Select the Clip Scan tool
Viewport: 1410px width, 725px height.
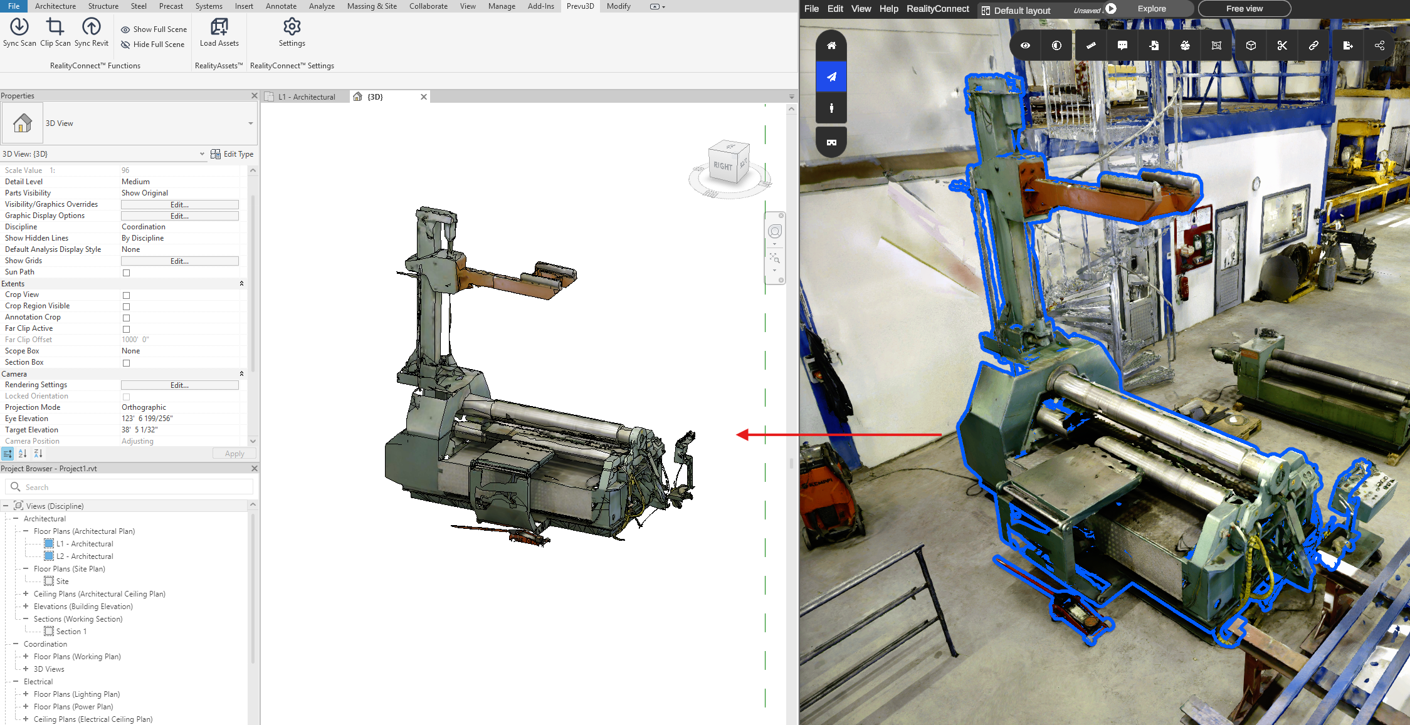[x=55, y=27]
